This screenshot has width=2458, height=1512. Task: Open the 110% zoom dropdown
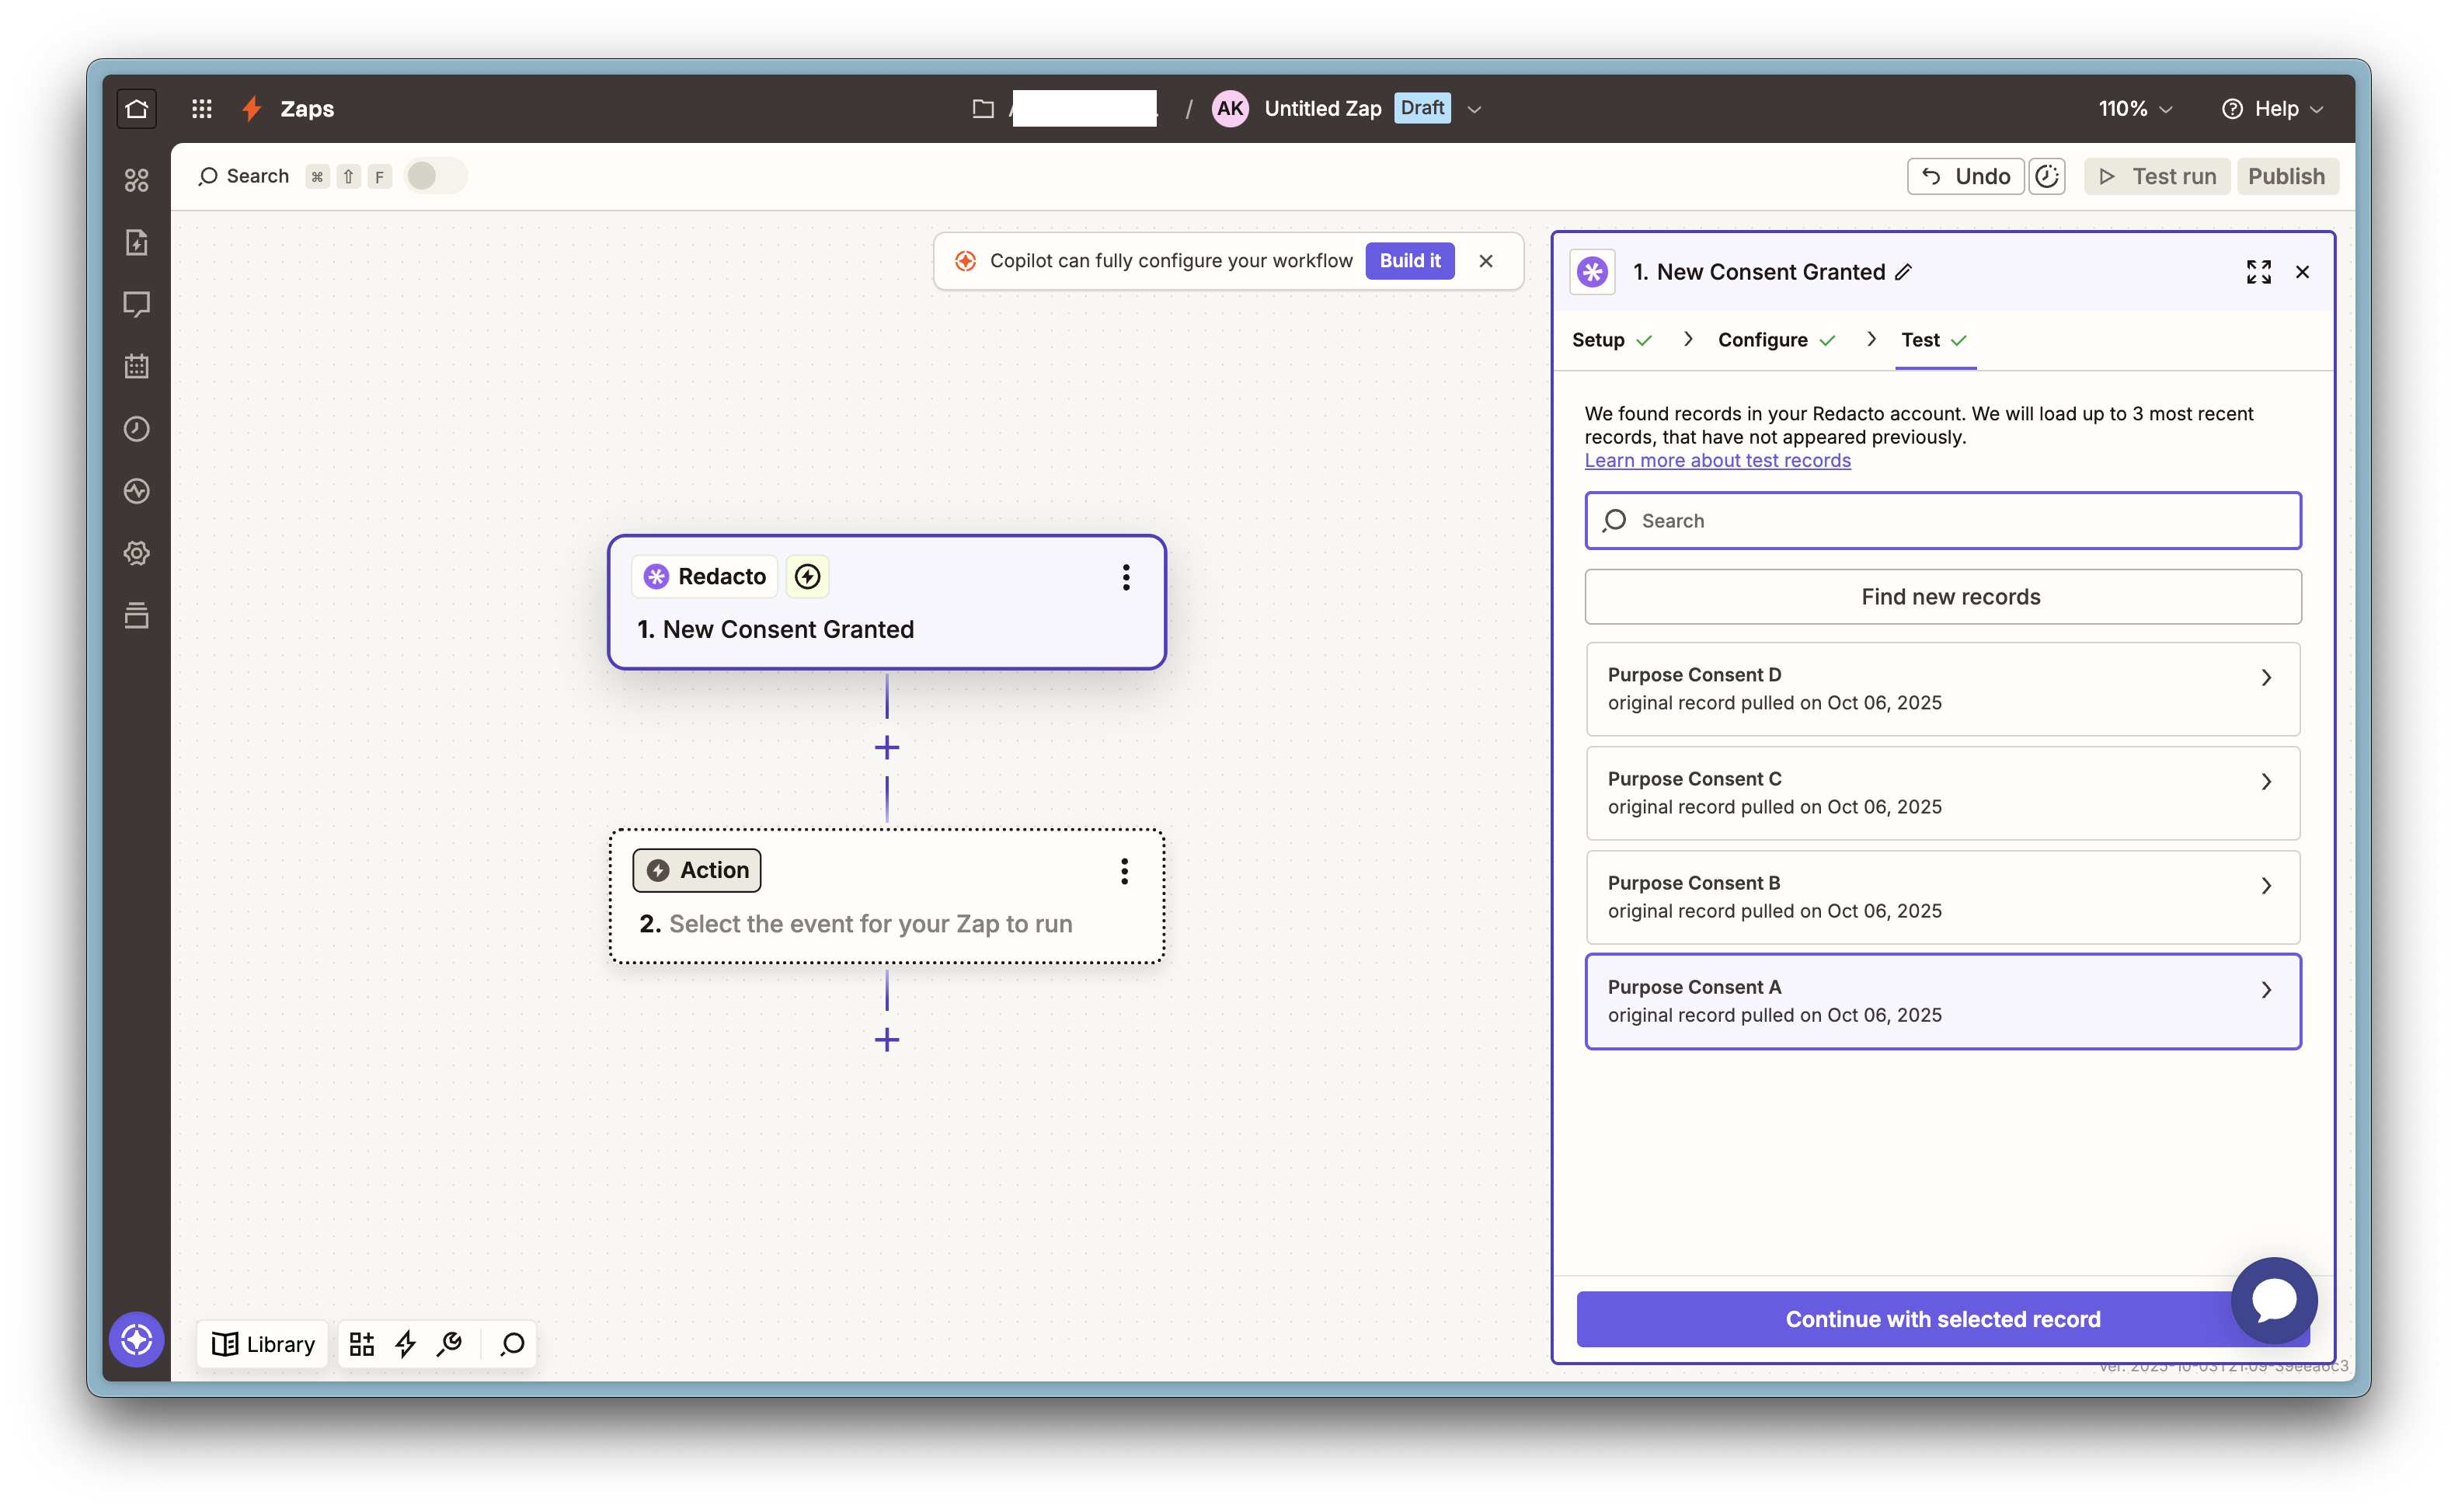tap(2135, 108)
